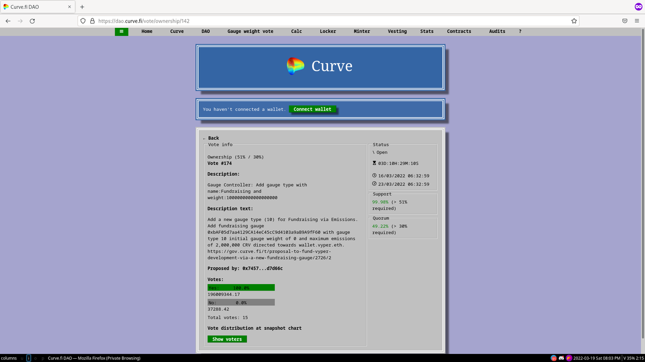The height and width of the screenshot is (362, 645).
Task: Click the Connect wallet button
Action: (312, 109)
